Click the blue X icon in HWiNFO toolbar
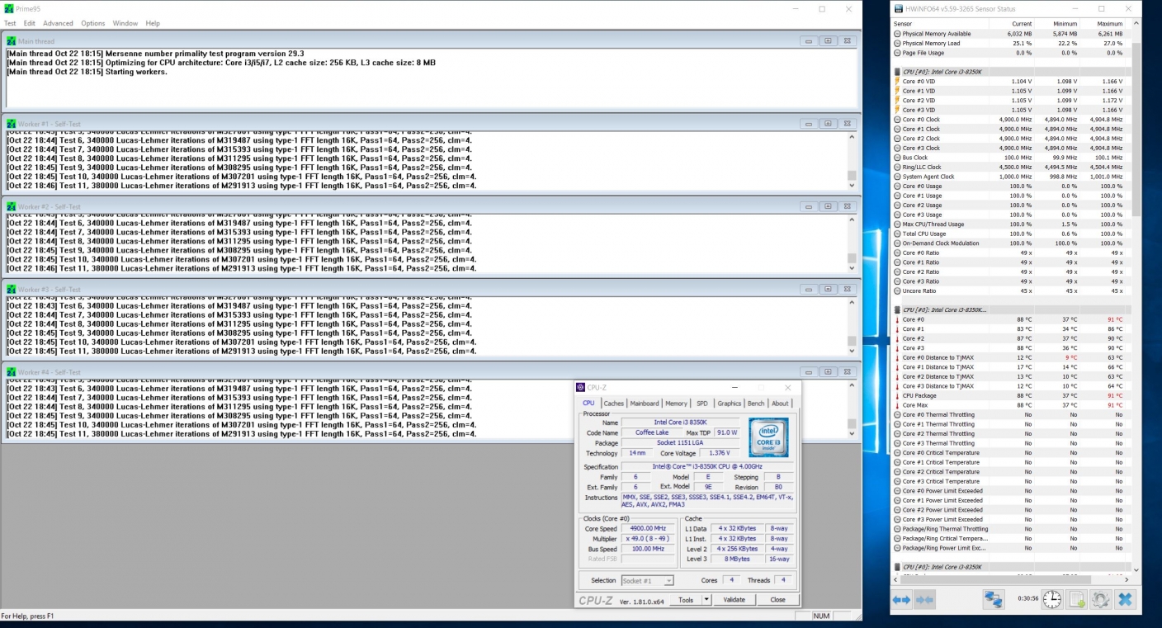Image resolution: width=1162 pixels, height=628 pixels. pos(1125,600)
